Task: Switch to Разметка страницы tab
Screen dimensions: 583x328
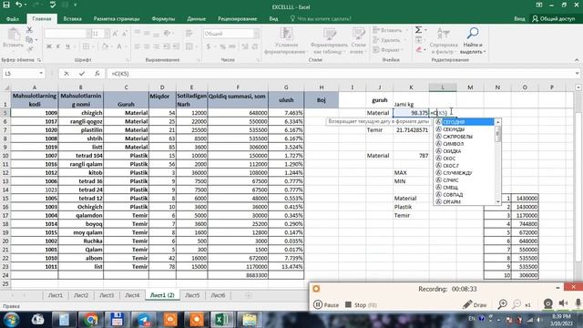Action: pos(117,18)
